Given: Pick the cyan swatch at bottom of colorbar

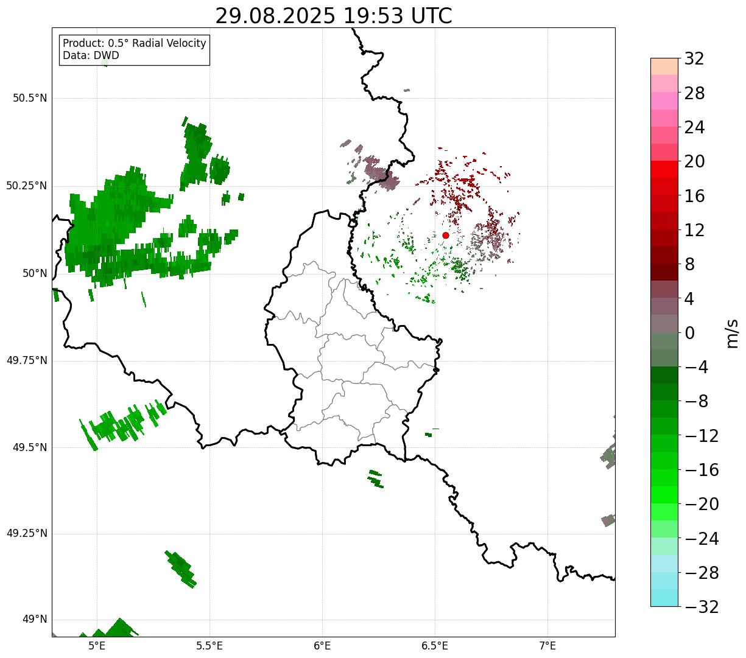Looking at the screenshot, I should [664, 598].
